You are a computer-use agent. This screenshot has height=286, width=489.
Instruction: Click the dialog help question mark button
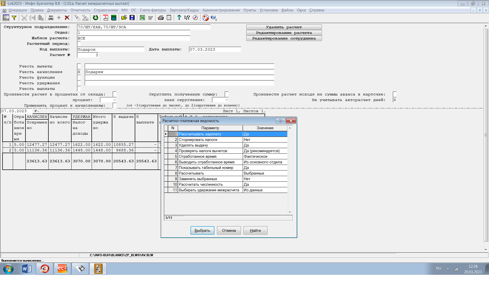280,121
